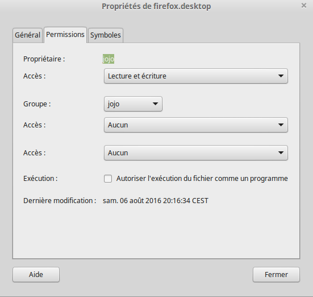
Task: Click the arrow on others access combo
Action: 281,153
